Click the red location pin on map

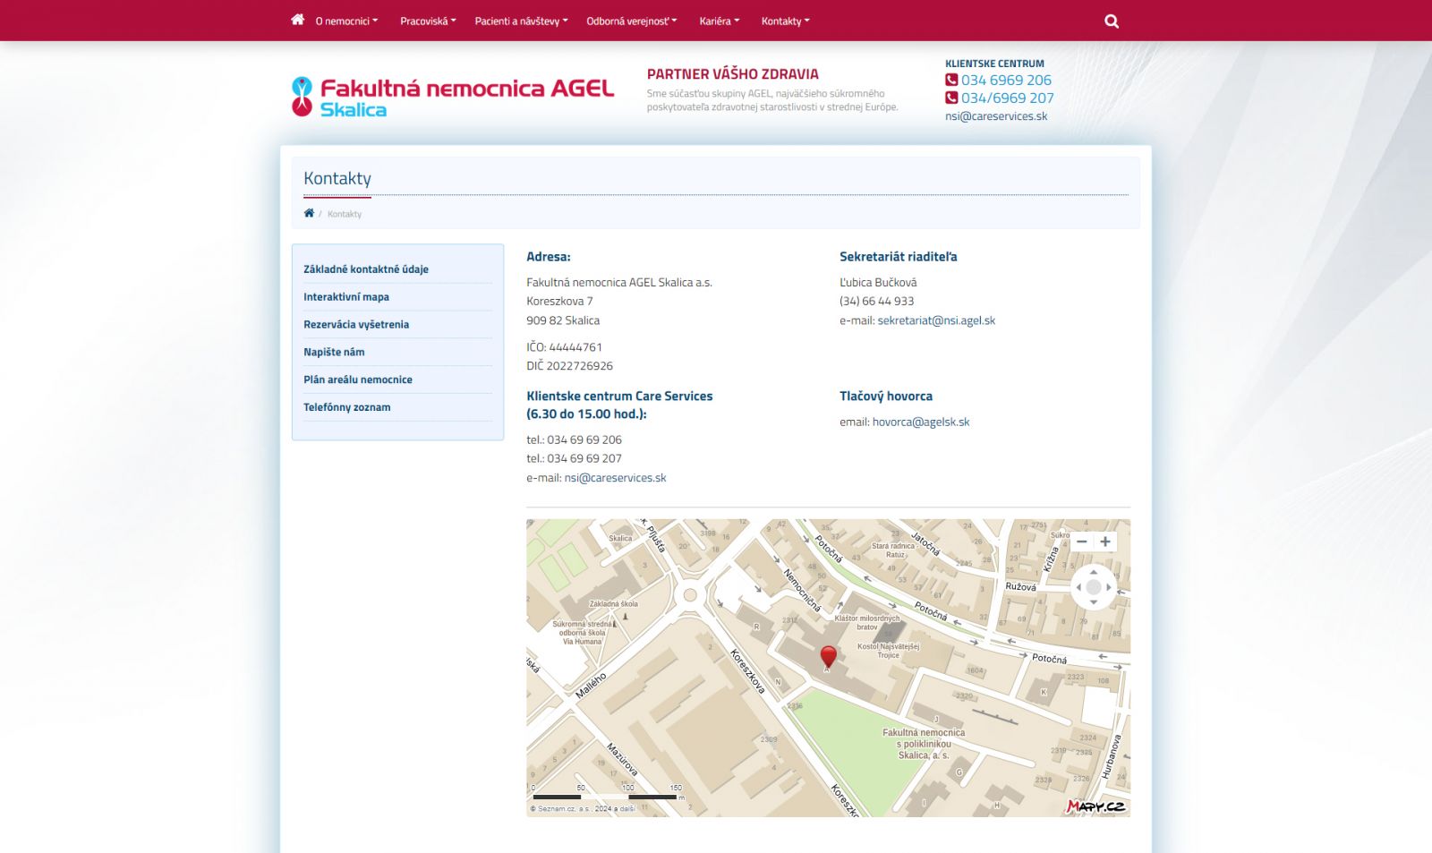(828, 658)
